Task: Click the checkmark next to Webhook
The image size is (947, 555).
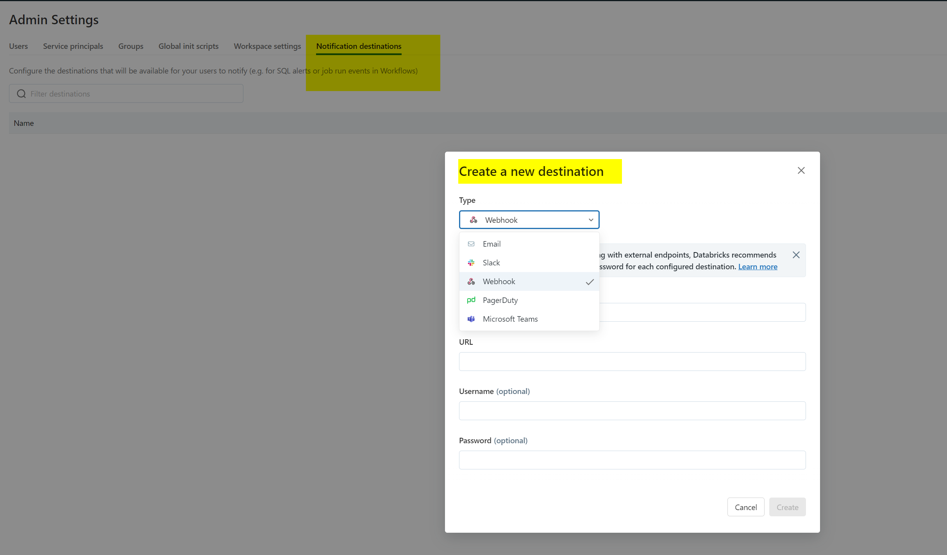Action: click(590, 281)
